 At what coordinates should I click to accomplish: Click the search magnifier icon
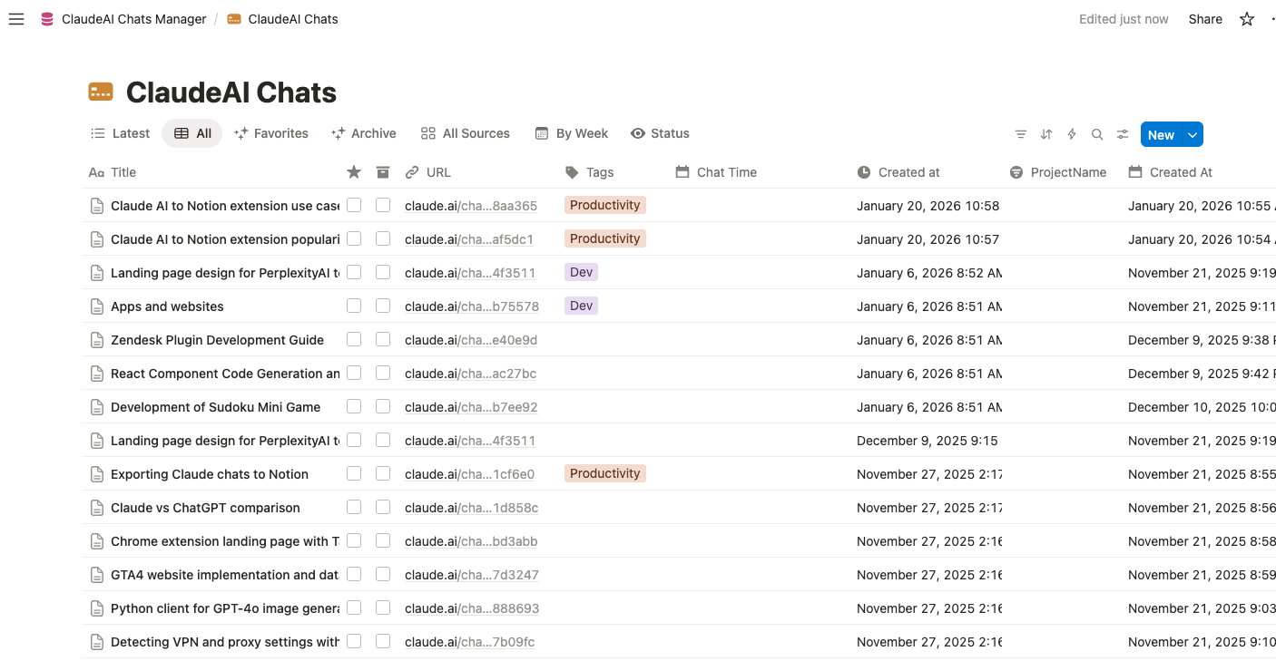[x=1097, y=134]
